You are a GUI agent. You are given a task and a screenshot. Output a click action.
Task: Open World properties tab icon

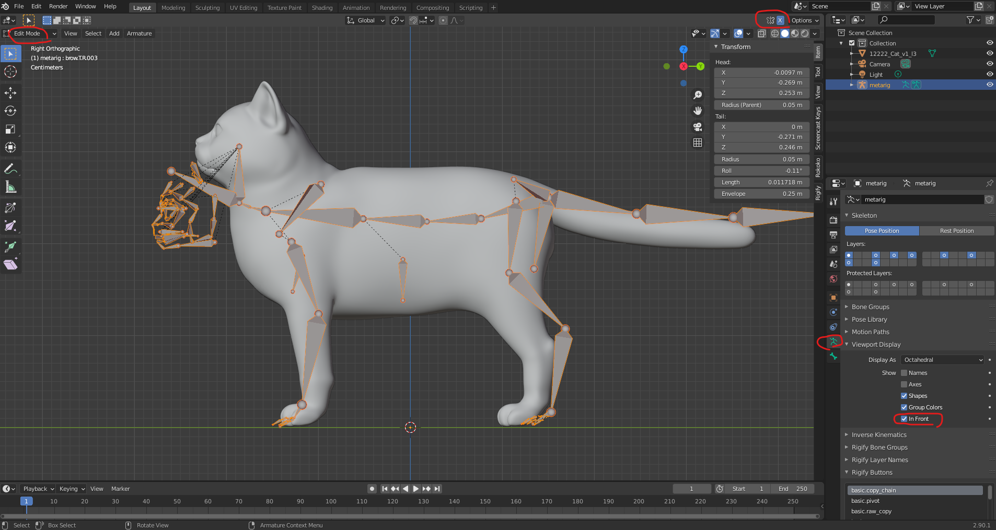click(833, 279)
